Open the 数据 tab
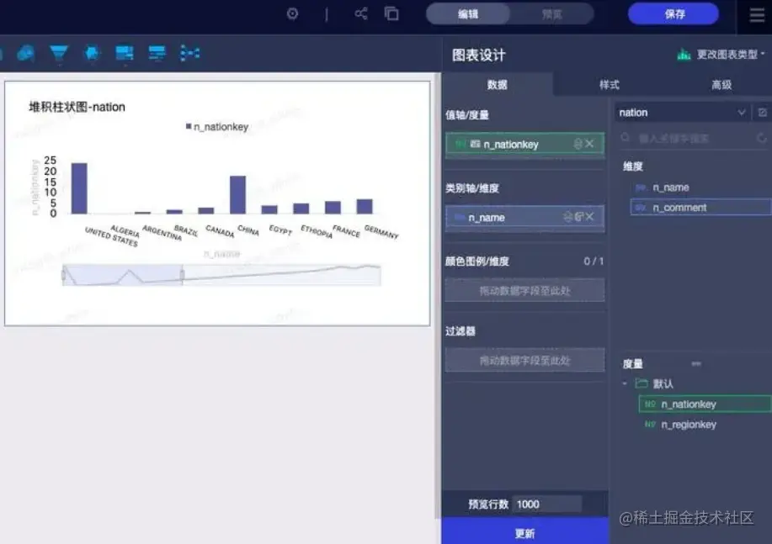The image size is (772, 544). (497, 85)
